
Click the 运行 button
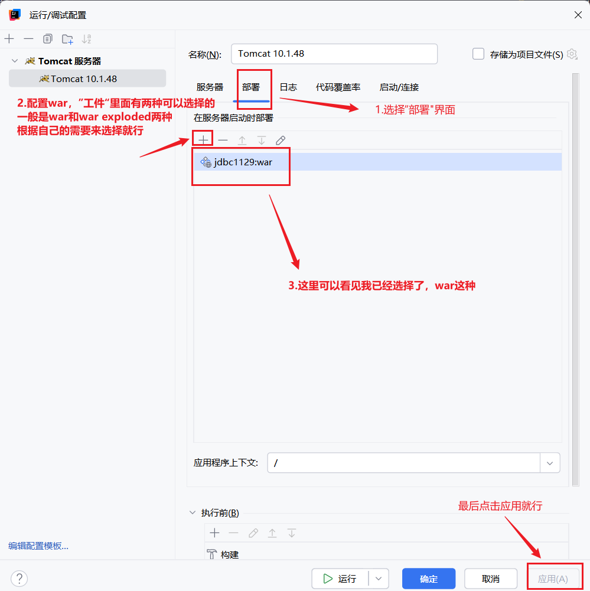click(x=340, y=579)
